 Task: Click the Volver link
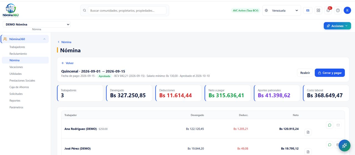tap(68, 63)
